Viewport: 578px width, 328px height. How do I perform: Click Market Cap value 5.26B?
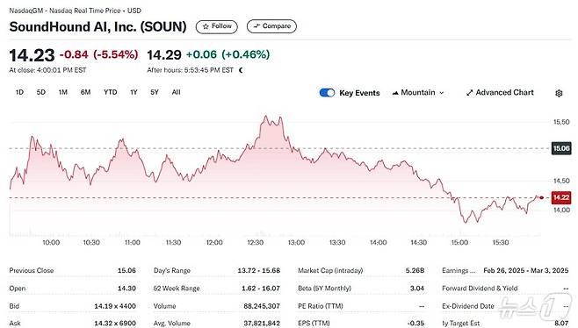[415, 271]
